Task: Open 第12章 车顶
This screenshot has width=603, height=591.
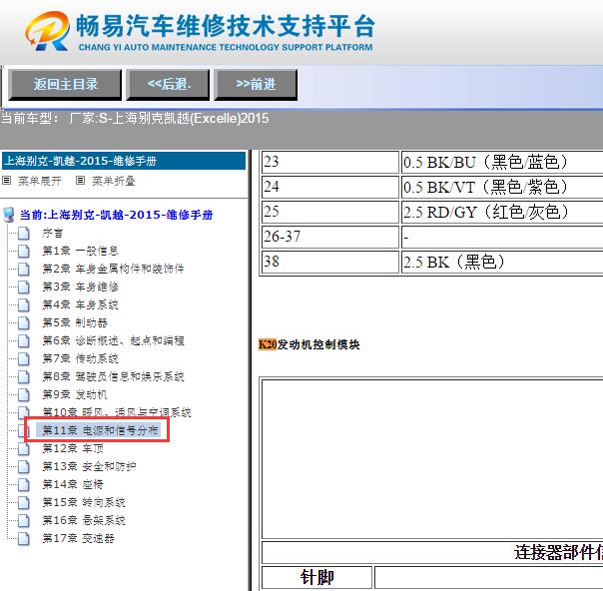Action: [73, 448]
